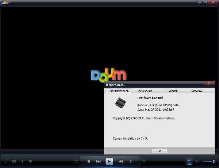The image size is (219, 168).
Task: Toggle the left speaker sound icon
Action: 22,161
